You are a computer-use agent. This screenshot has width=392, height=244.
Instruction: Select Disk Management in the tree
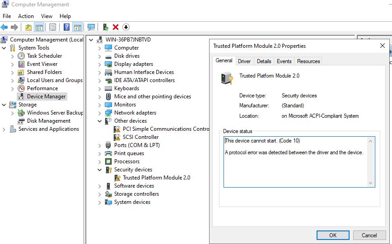(x=49, y=121)
